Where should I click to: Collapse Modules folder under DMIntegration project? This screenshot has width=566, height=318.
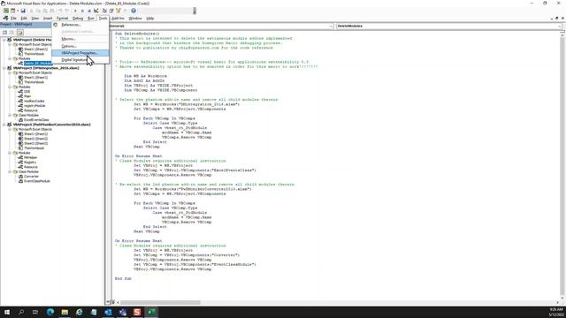tap(10, 87)
